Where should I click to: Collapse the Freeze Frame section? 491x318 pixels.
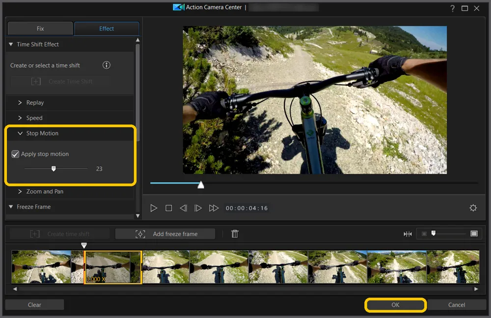[11, 207]
